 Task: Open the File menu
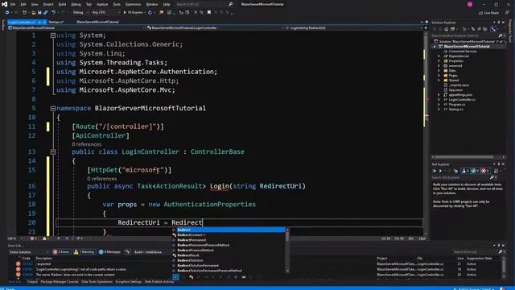point(13,4)
